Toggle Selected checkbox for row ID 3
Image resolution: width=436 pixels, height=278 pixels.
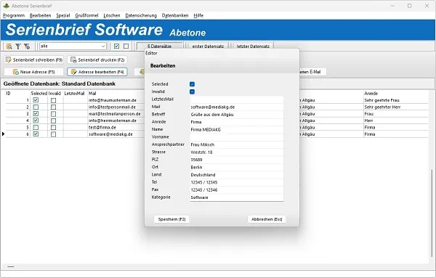(x=36, y=113)
